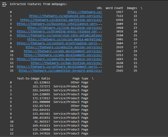The height and width of the screenshot is (137, 168).
Task: Click the 'Text-to-Image Ratio' column header
Action: [33, 79]
